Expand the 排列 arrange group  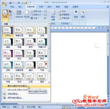(x=83, y=16)
